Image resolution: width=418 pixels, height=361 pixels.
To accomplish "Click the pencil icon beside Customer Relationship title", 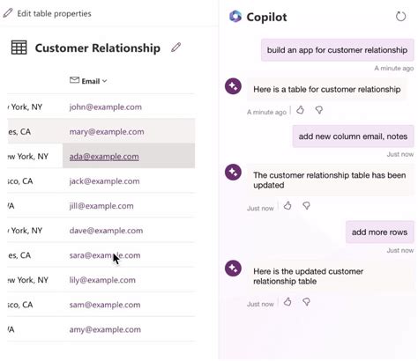I will 176,48.
